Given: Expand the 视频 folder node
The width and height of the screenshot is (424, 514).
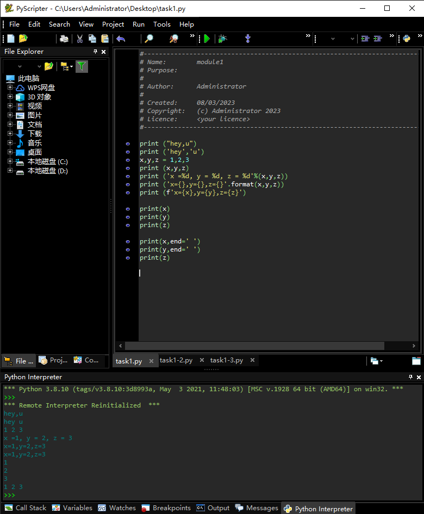Looking at the screenshot, I should 10,106.
